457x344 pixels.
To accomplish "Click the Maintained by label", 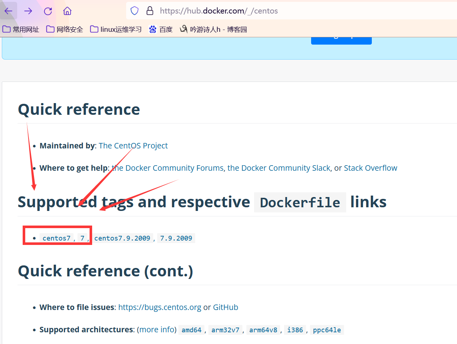I will tap(67, 145).
